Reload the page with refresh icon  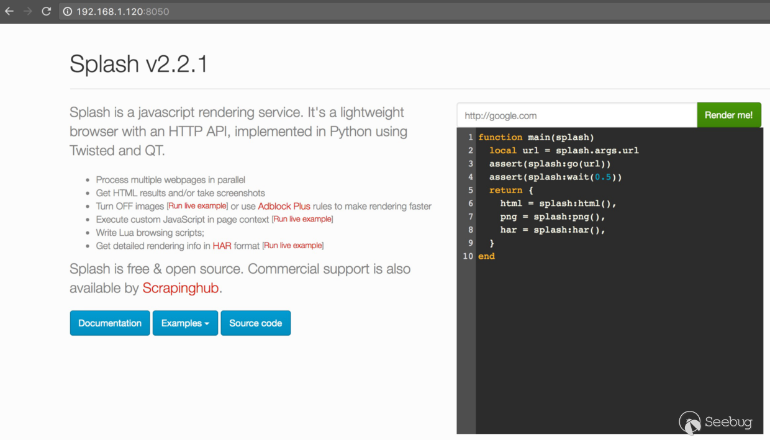click(46, 11)
